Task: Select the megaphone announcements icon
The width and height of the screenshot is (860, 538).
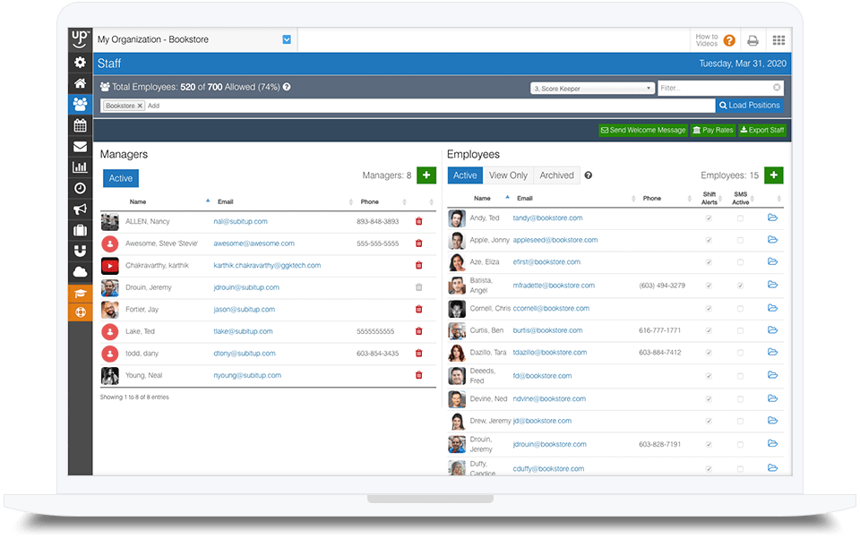Action: coord(79,209)
